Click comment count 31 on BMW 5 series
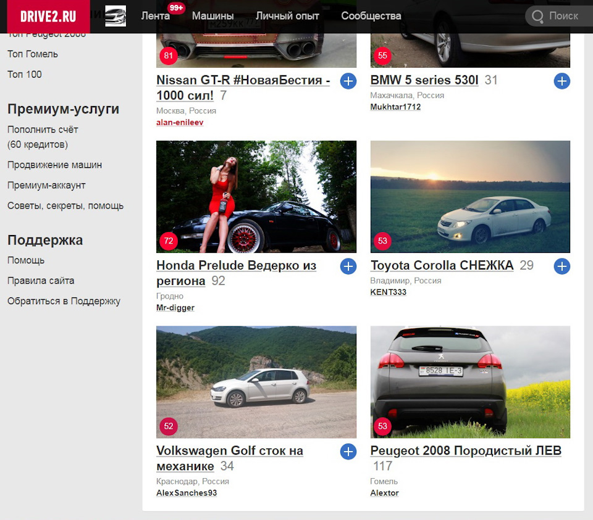 (491, 80)
